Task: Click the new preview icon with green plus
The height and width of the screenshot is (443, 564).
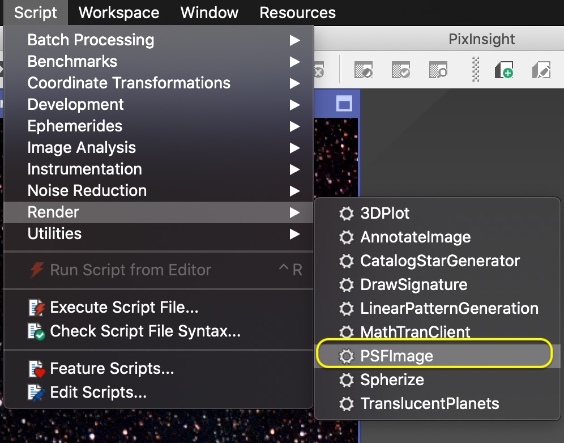Action: pos(503,70)
